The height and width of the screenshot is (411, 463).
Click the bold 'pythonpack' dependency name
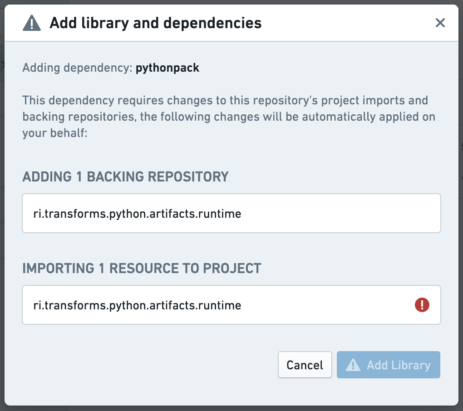167,68
